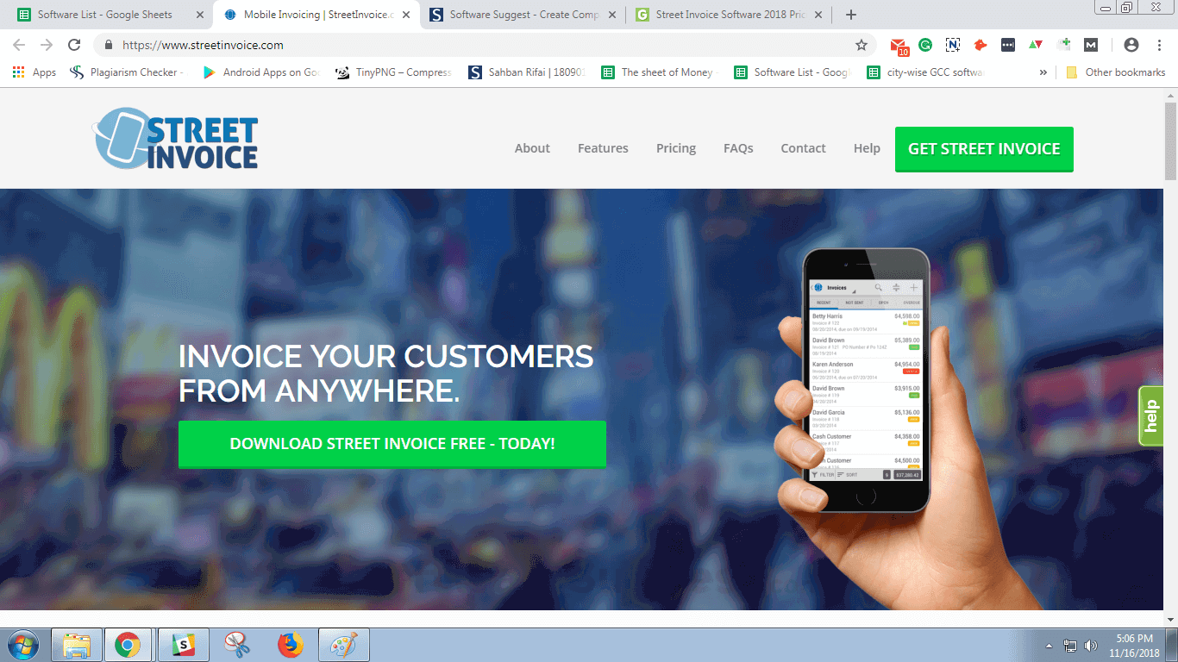
Task: Click the fox-shaped browser extension icon
Action: [x=981, y=44]
